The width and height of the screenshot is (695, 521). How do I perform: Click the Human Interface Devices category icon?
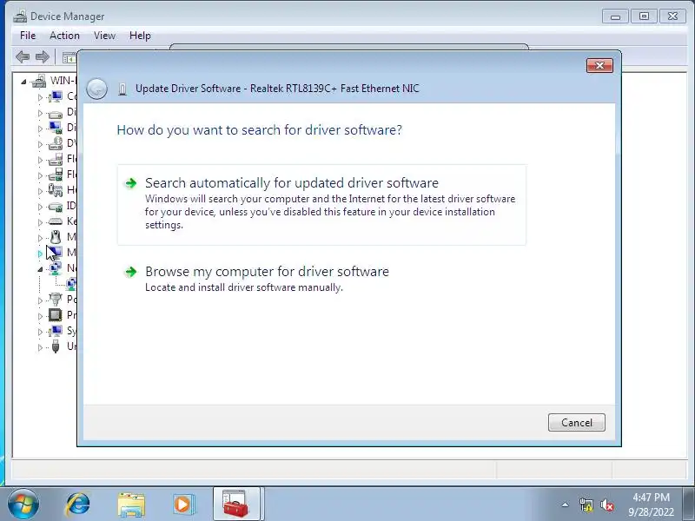tap(56, 190)
